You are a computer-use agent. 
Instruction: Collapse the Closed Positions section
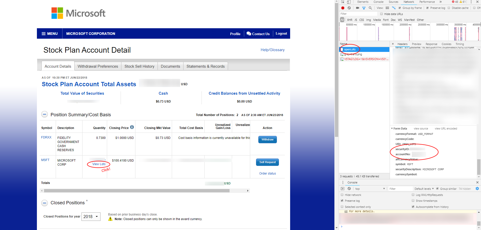45,203
